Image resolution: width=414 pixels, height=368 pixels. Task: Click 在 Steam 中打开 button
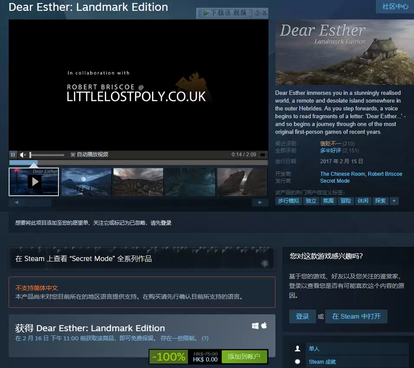point(356,316)
